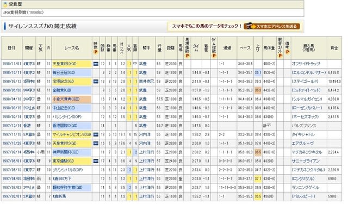Click prize value 13,494.0 in 宝塚記念 row
This screenshot has height=204, width=348.
tap(334, 82)
